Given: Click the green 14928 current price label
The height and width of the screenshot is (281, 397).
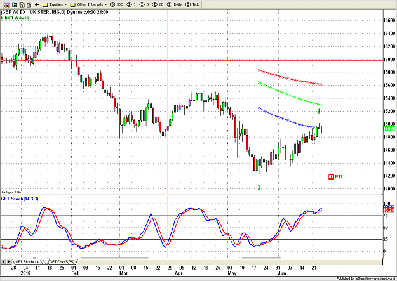Looking at the screenshot, I should point(389,129).
